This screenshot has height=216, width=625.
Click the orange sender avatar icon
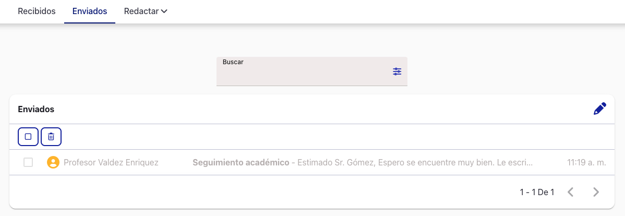[53, 162]
